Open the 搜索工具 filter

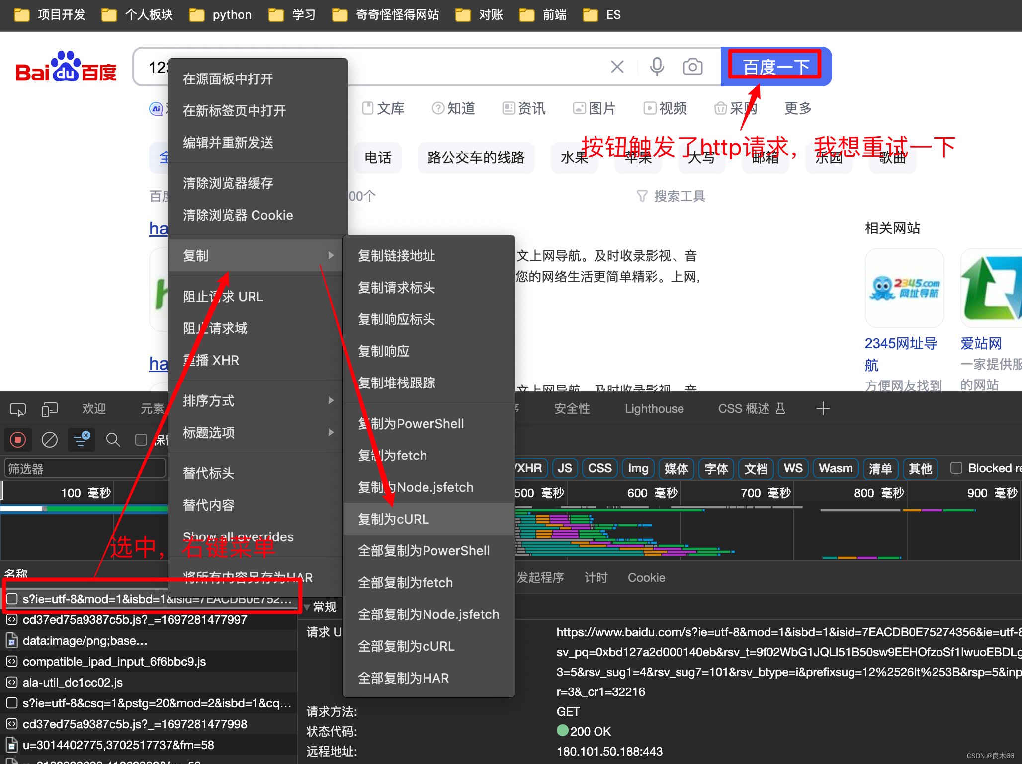coord(671,196)
